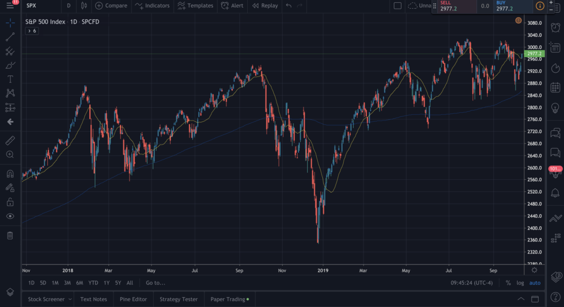The height and width of the screenshot is (307, 564).
Task: Open Compare symbol dialog
Action: click(111, 6)
